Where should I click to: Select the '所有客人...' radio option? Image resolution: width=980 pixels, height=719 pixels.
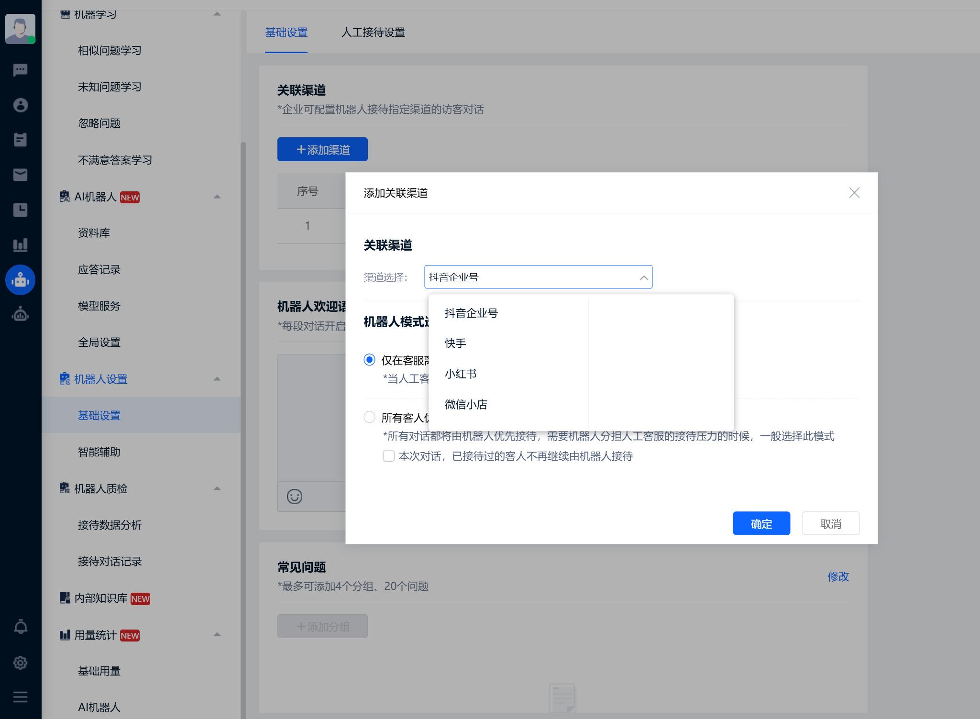click(369, 417)
